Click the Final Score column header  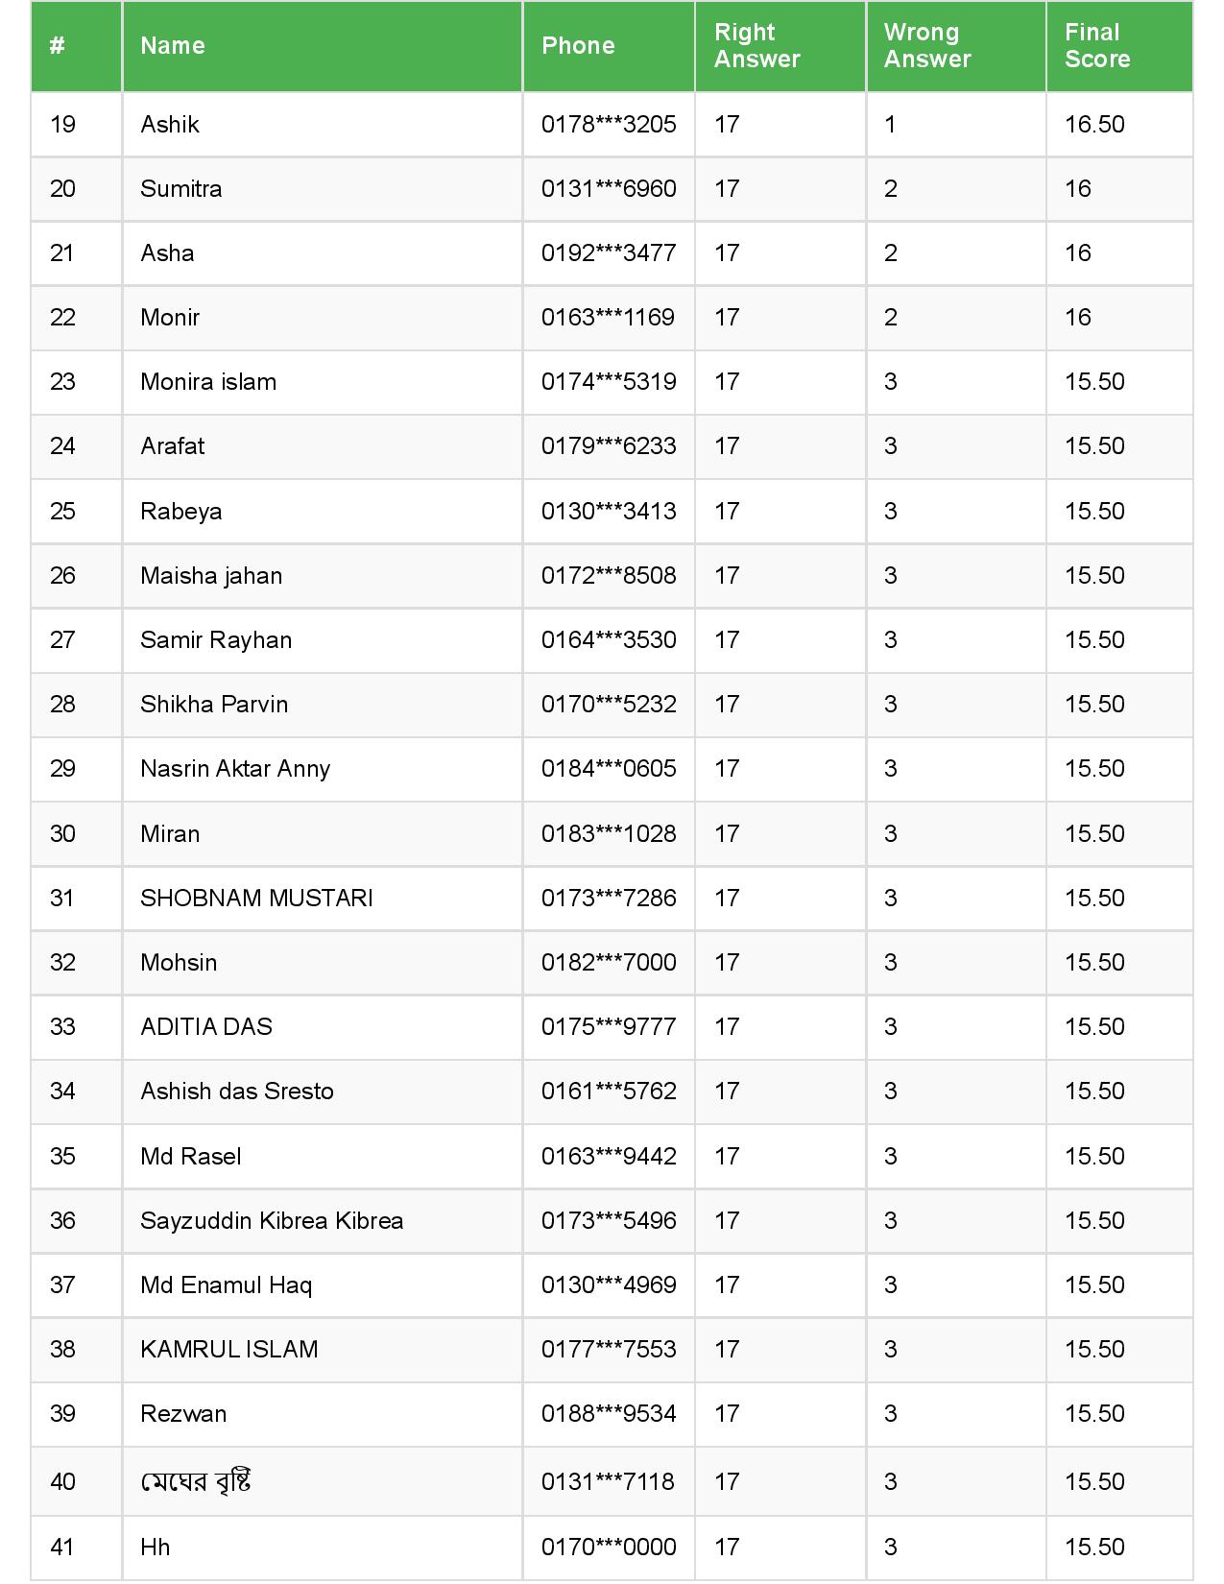[x=1097, y=46]
